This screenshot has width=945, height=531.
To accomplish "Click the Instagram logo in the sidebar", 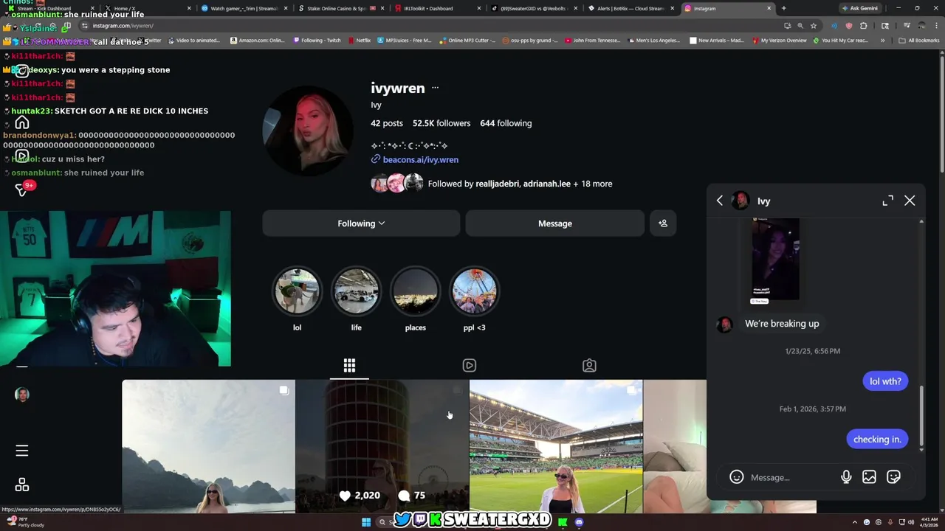I will click(22, 72).
